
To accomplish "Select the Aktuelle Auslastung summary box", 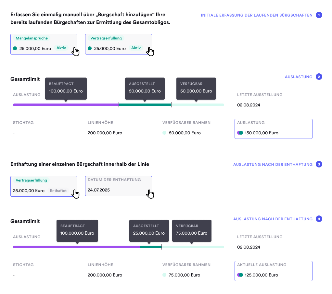I will coord(273,271).
